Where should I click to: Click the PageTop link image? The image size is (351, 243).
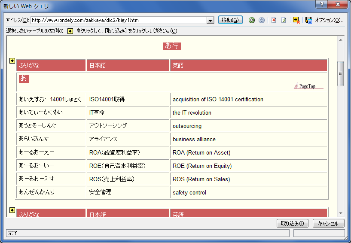(308, 86)
